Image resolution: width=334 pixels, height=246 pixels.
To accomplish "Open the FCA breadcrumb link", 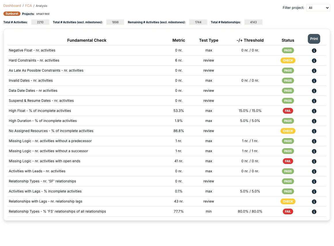I will (x=28, y=6).
